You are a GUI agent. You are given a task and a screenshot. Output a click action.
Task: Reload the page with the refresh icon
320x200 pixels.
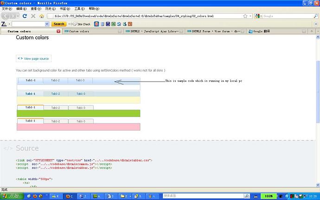(25, 16)
